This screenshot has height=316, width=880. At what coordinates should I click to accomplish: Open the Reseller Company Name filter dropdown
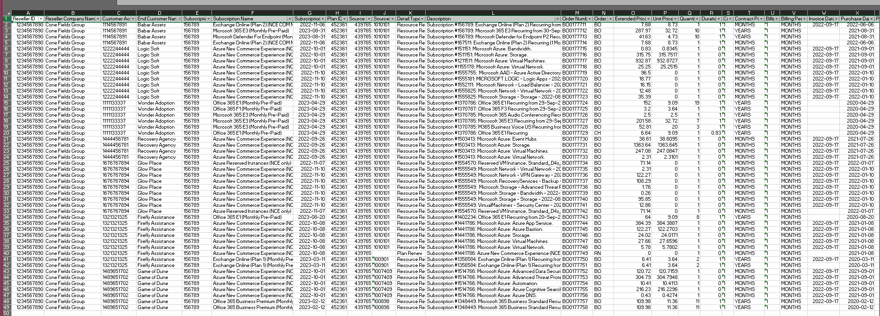(98, 19)
